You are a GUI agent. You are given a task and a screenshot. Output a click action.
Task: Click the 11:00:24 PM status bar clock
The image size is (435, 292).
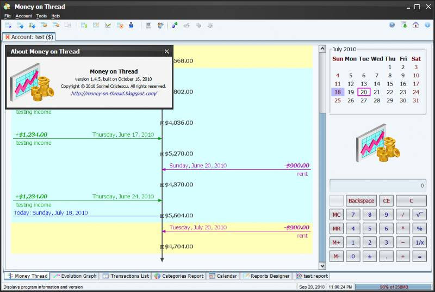pyautogui.click(x=340, y=287)
